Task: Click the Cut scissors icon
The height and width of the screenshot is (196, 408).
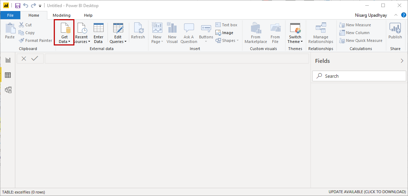Action: (x=21, y=25)
